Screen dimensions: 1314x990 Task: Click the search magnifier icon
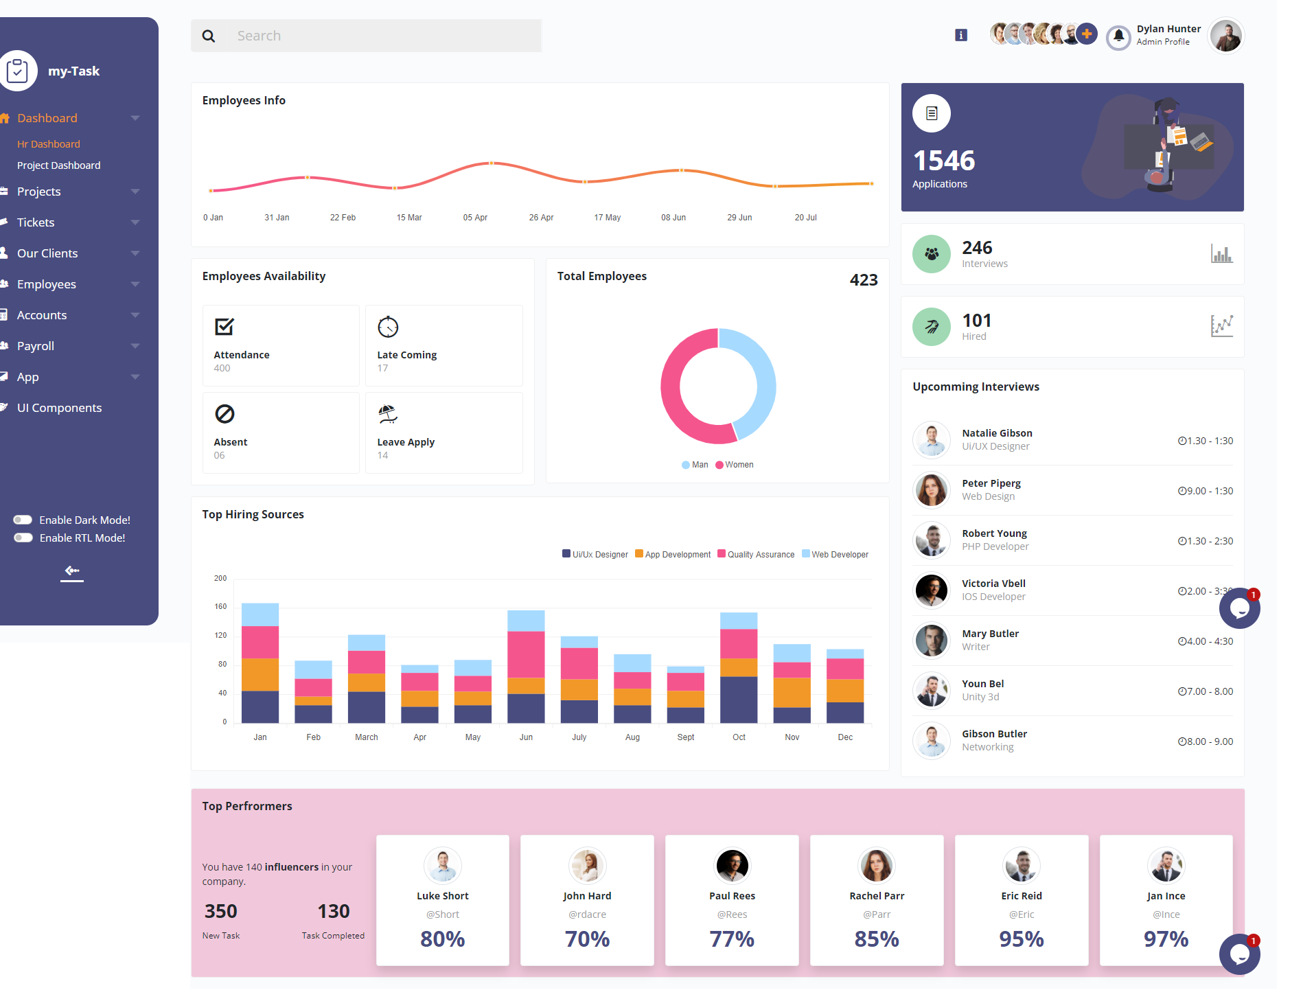coord(209,36)
